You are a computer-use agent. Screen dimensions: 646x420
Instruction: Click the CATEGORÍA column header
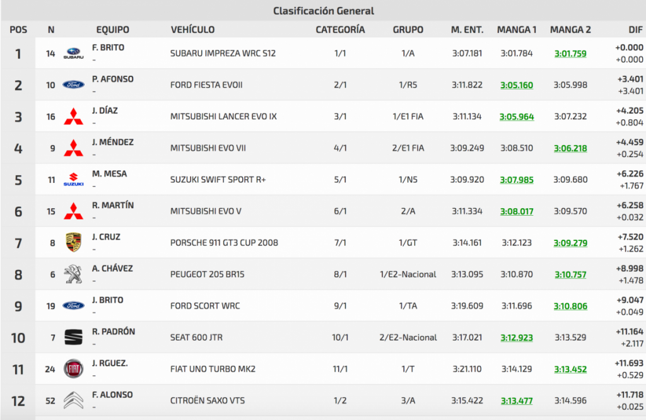point(340,30)
